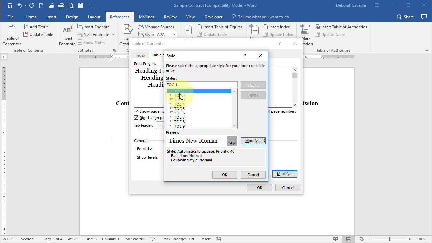Click Insert Endnote in the ribbon
This screenshot has height=243, width=432.
coord(93,27)
